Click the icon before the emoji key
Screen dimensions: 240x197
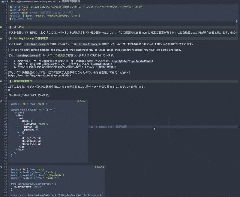click(x=11, y=10)
